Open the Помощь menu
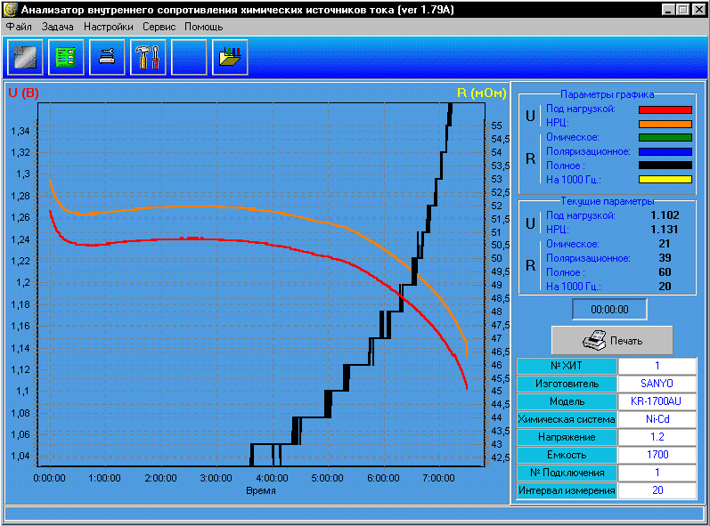The width and height of the screenshot is (710, 526). tap(204, 27)
